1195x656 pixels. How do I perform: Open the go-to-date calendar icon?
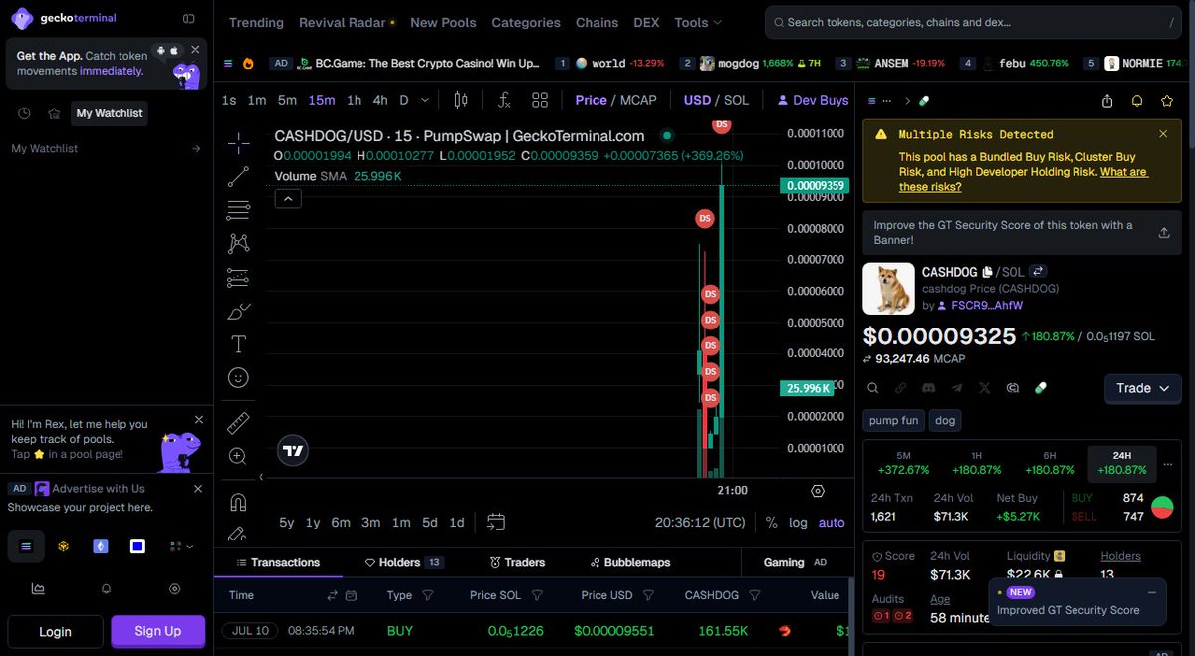(x=496, y=522)
